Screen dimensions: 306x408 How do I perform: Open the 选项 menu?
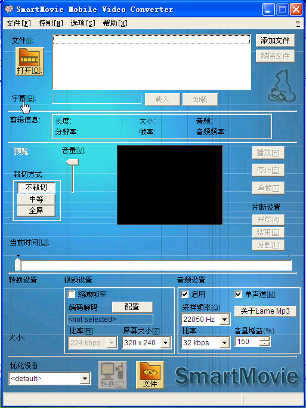click(x=83, y=23)
